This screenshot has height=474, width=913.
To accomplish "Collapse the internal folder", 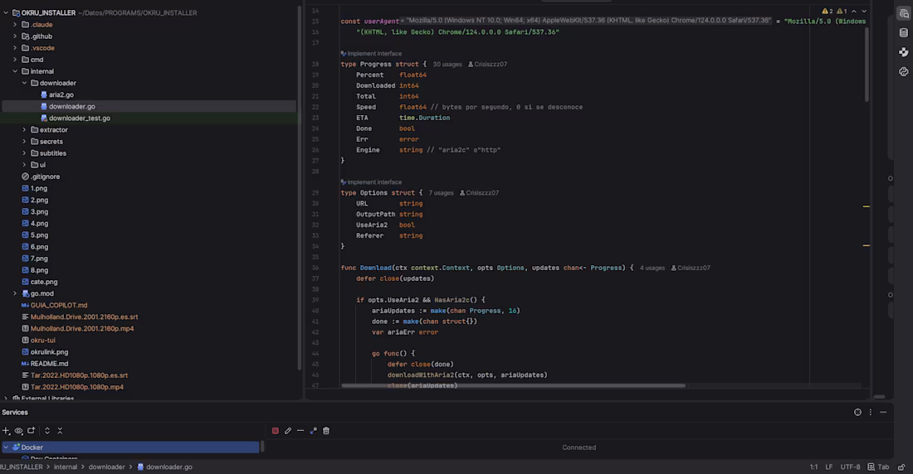I will (x=15, y=71).
